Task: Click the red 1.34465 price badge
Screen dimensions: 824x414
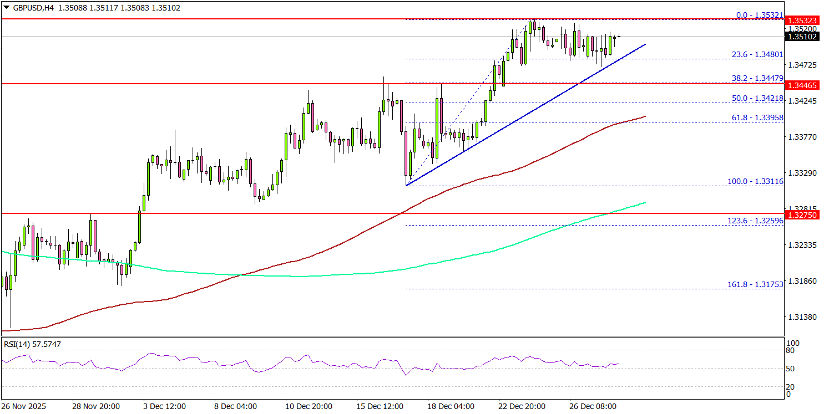Action: coord(803,85)
